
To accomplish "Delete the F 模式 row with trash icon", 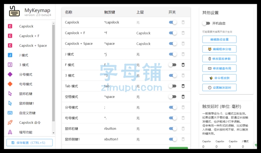I will [x=183, y=65].
